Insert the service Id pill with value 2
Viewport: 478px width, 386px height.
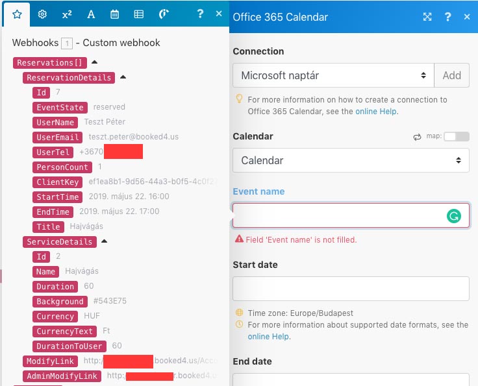[x=41, y=257]
